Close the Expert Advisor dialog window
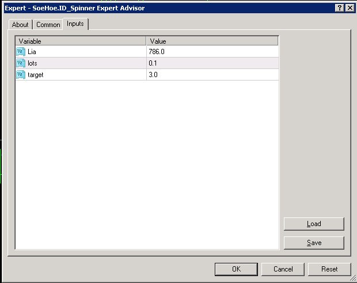Screen dimensions: 357x283 (350, 8)
